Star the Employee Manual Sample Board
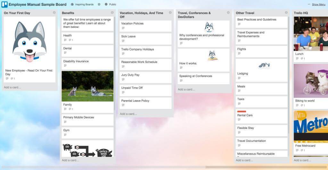The image size is (328, 170). click(99, 4)
